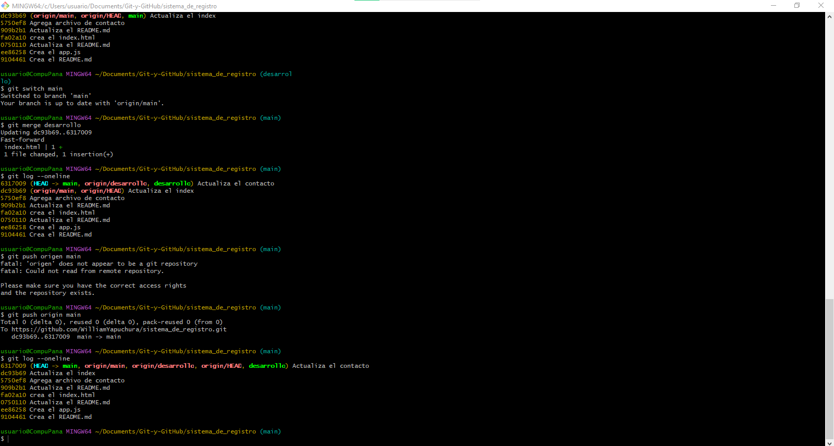Click the scrollbar down arrow

829,442
